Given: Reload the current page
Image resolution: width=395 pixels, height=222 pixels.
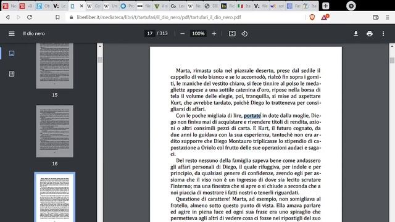Looking at the screenshot, I should pos(30,17).
